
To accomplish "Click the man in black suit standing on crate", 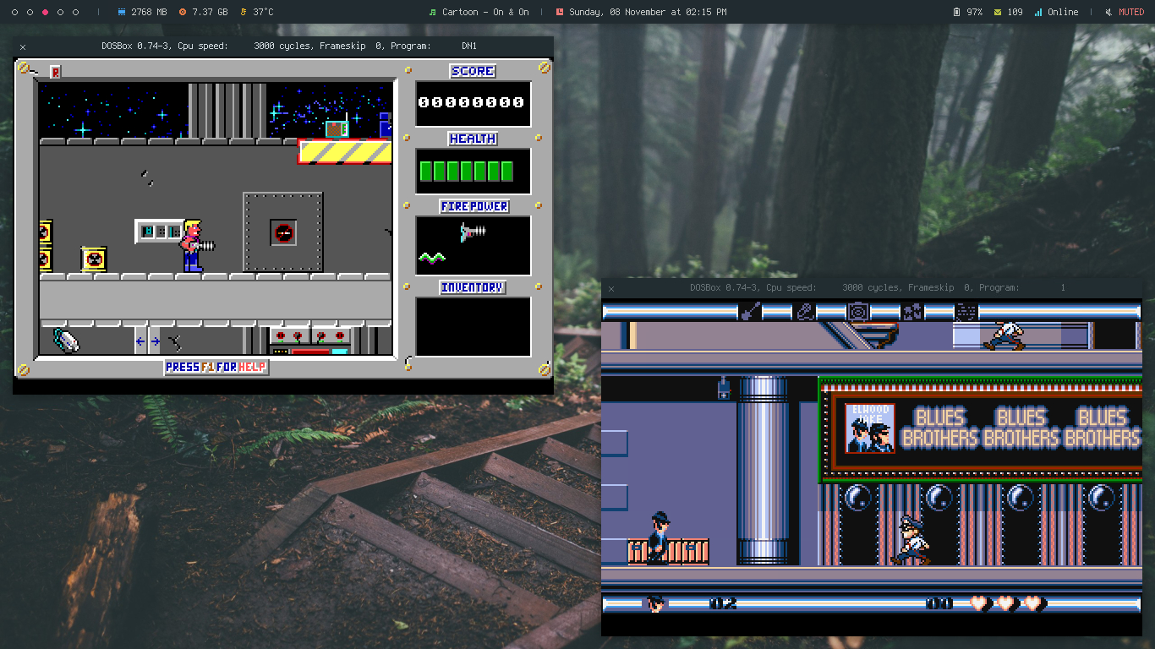I will 660,537.
